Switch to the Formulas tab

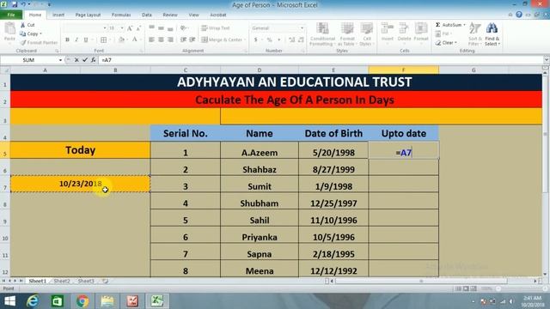pyautogui.click(x=121, y=15)
